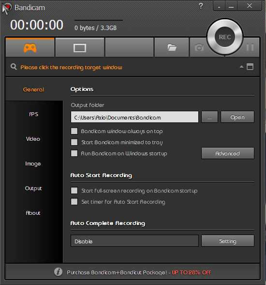This screenshot has height=285, width=266.
Task: Click the pause recording icon
Action: tap(250, 47)
